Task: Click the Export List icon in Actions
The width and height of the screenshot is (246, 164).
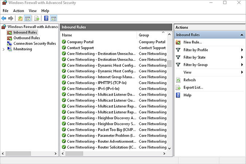Action: (178, 87)
